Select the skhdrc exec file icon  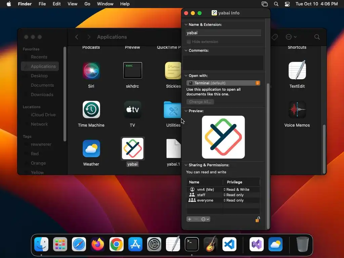(x=132, y=71)
